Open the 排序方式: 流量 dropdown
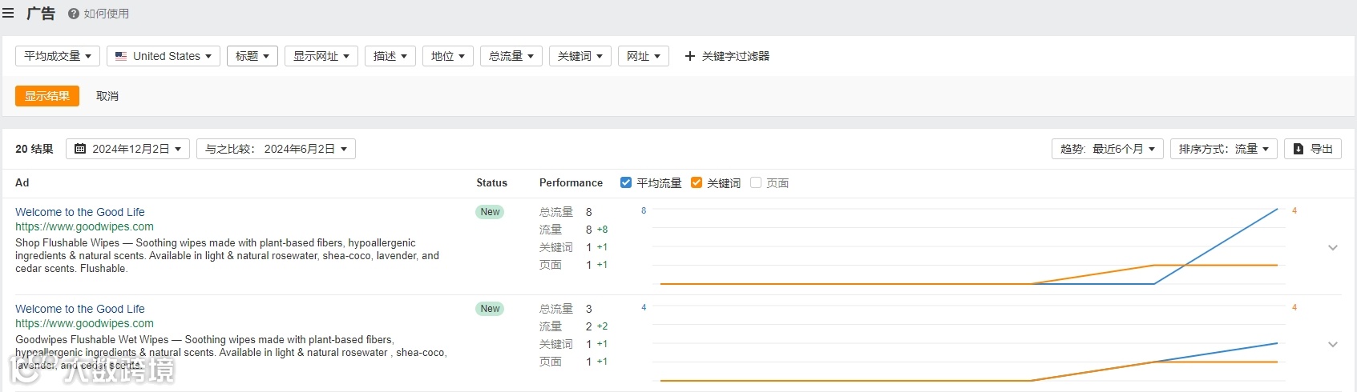Viewport: 1357px width, 392px height. (1223, 149)
